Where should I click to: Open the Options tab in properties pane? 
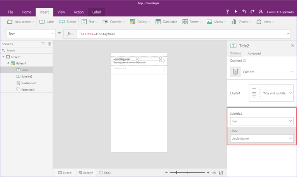pos(236,53)
